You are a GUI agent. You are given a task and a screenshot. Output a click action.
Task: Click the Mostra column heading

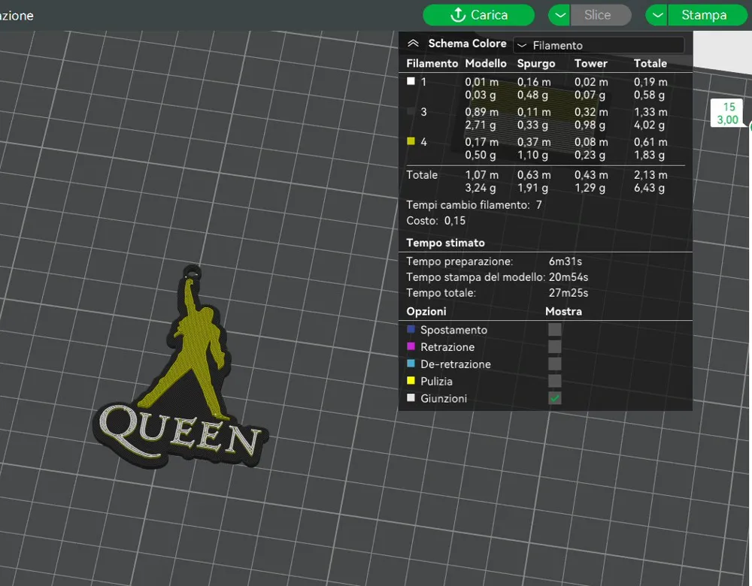(563, 312)
